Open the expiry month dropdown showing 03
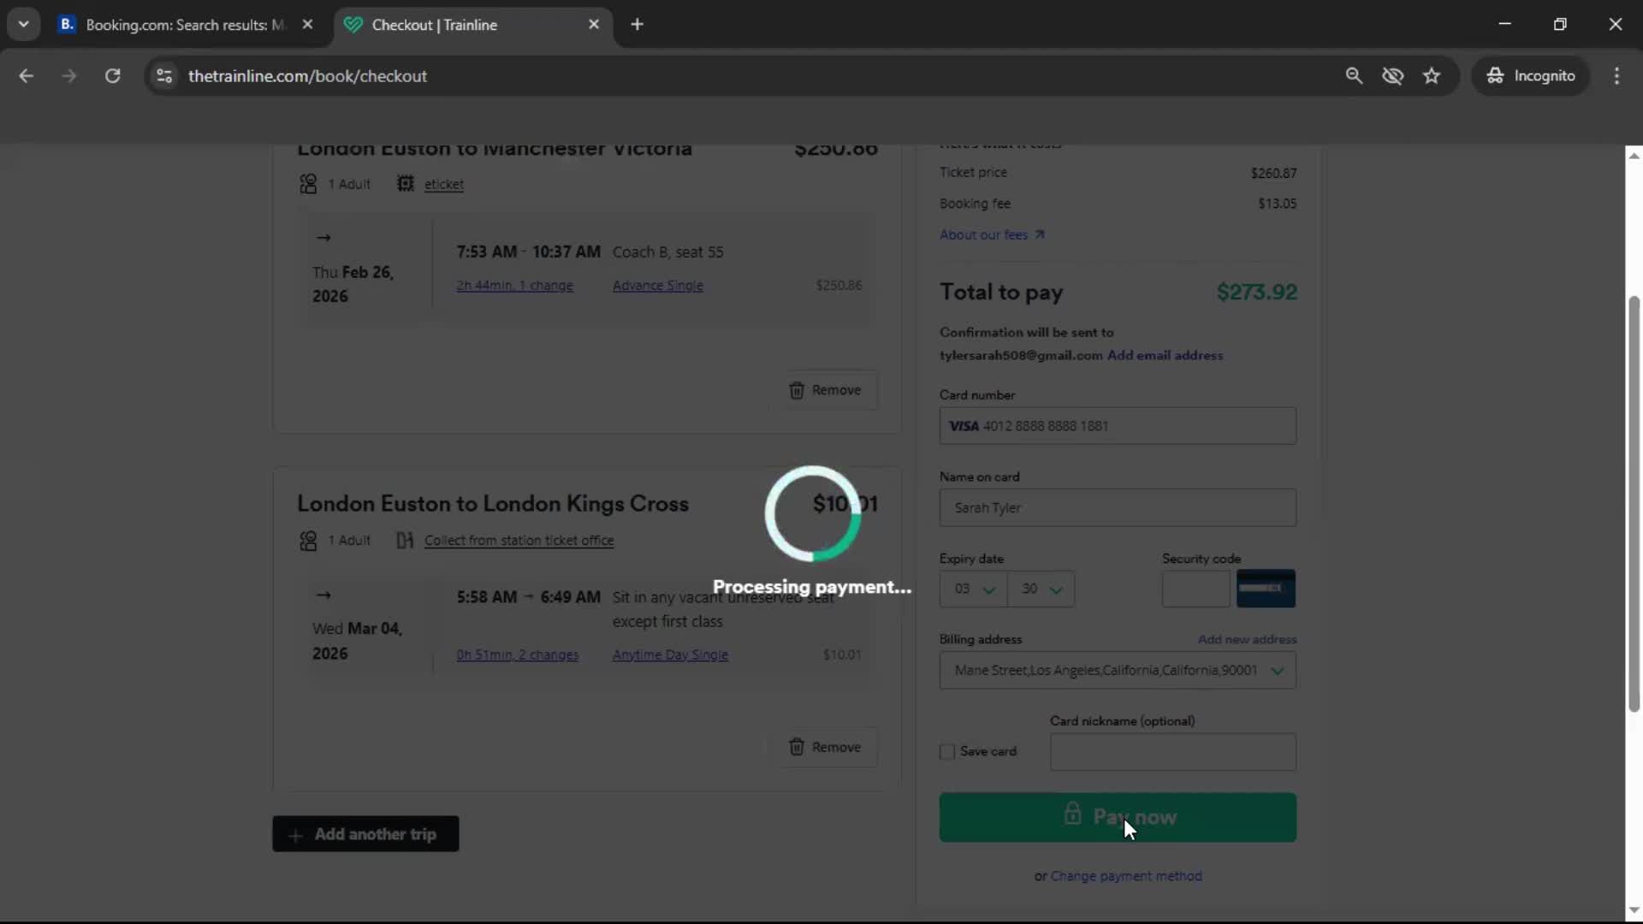The image size is (1643, 924). coord(972,589)
